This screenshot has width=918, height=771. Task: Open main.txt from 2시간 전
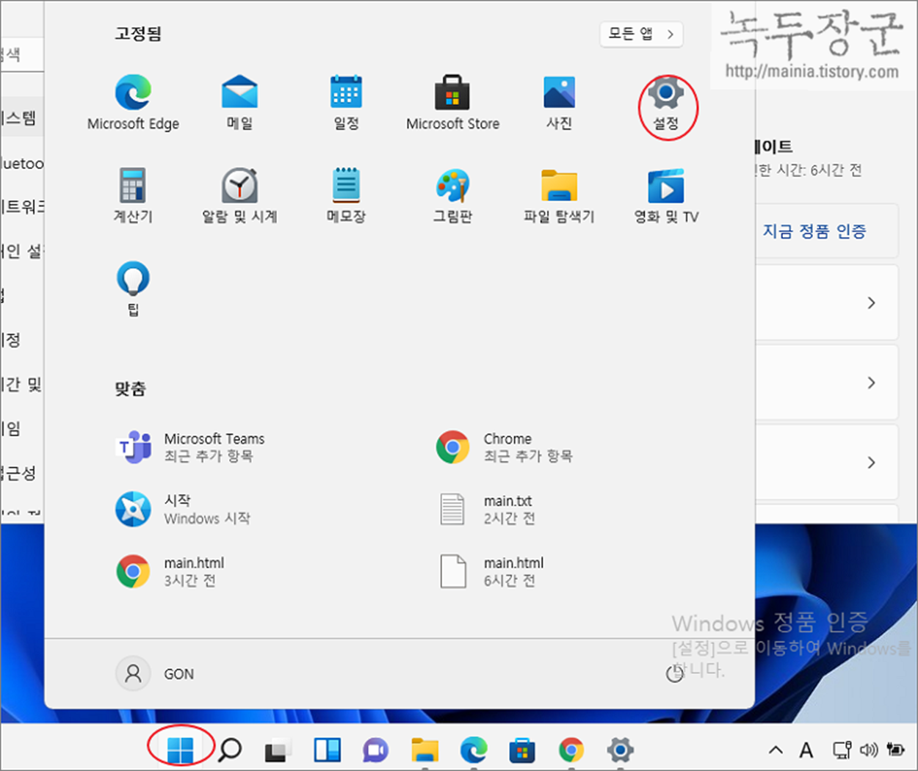click(488, 509)
